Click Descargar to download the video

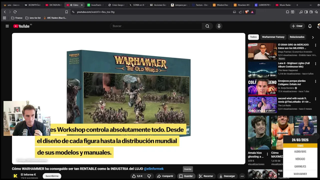pos(227,176)
